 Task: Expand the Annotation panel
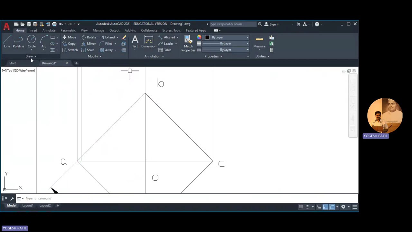[154, 56]
